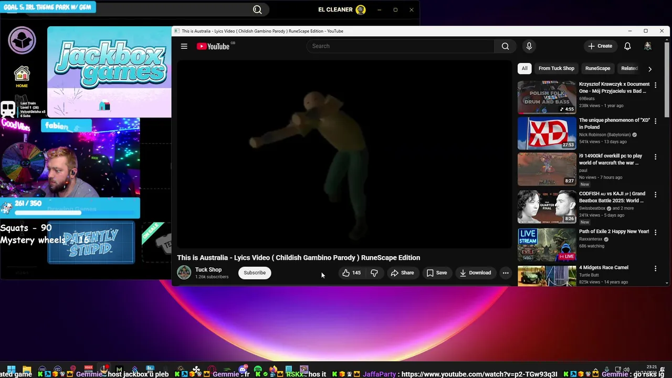Subscribe to the Tuck Shop channel
672x378 pixels.
coord(255,272)
